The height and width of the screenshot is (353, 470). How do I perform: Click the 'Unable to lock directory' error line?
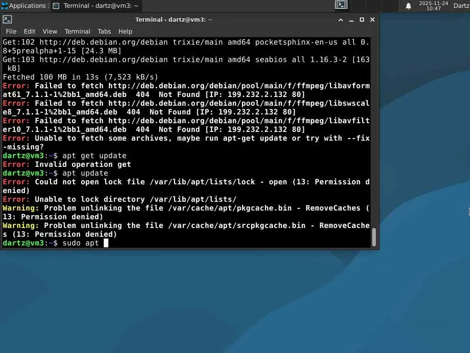120,199
